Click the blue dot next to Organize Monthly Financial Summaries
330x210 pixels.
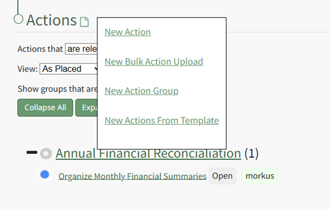click(x=45, y=175)
